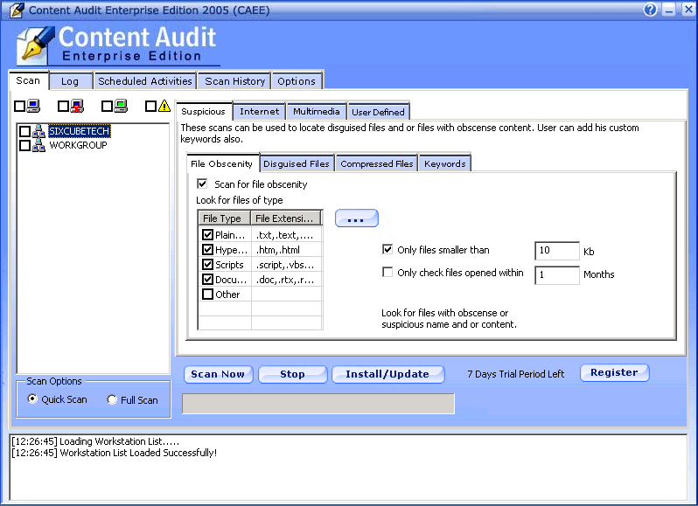Viewport: 698px width, 506px height.
Task: Select the Multimedia scan tab
Action: [x=317, y=112]
